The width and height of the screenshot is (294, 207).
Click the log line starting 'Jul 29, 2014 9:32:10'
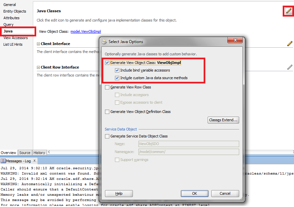tap(50, 168)
